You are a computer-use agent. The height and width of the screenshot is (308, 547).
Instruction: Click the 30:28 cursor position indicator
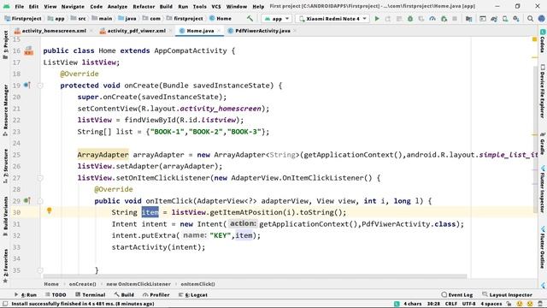click(433, 304)
